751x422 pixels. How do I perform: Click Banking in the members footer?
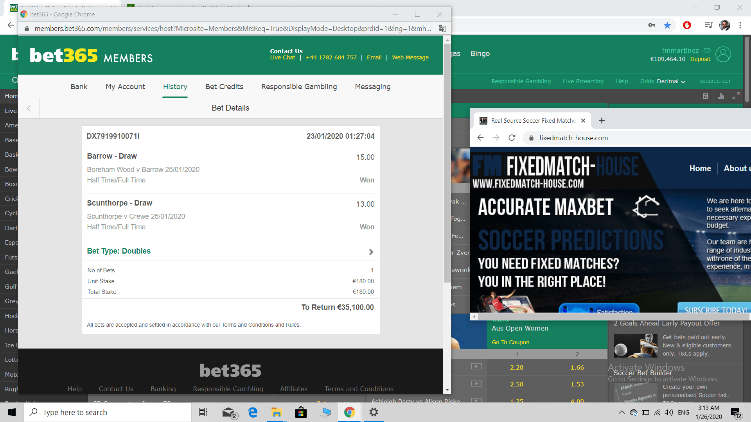point(163,389)
